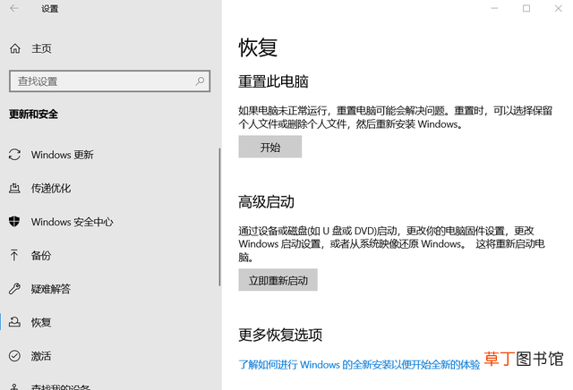This screenshot has width=573, height=390.
Task: Click the 激活 checkmark circle icon
Action: pyautogui.click(x=14, y=355)
